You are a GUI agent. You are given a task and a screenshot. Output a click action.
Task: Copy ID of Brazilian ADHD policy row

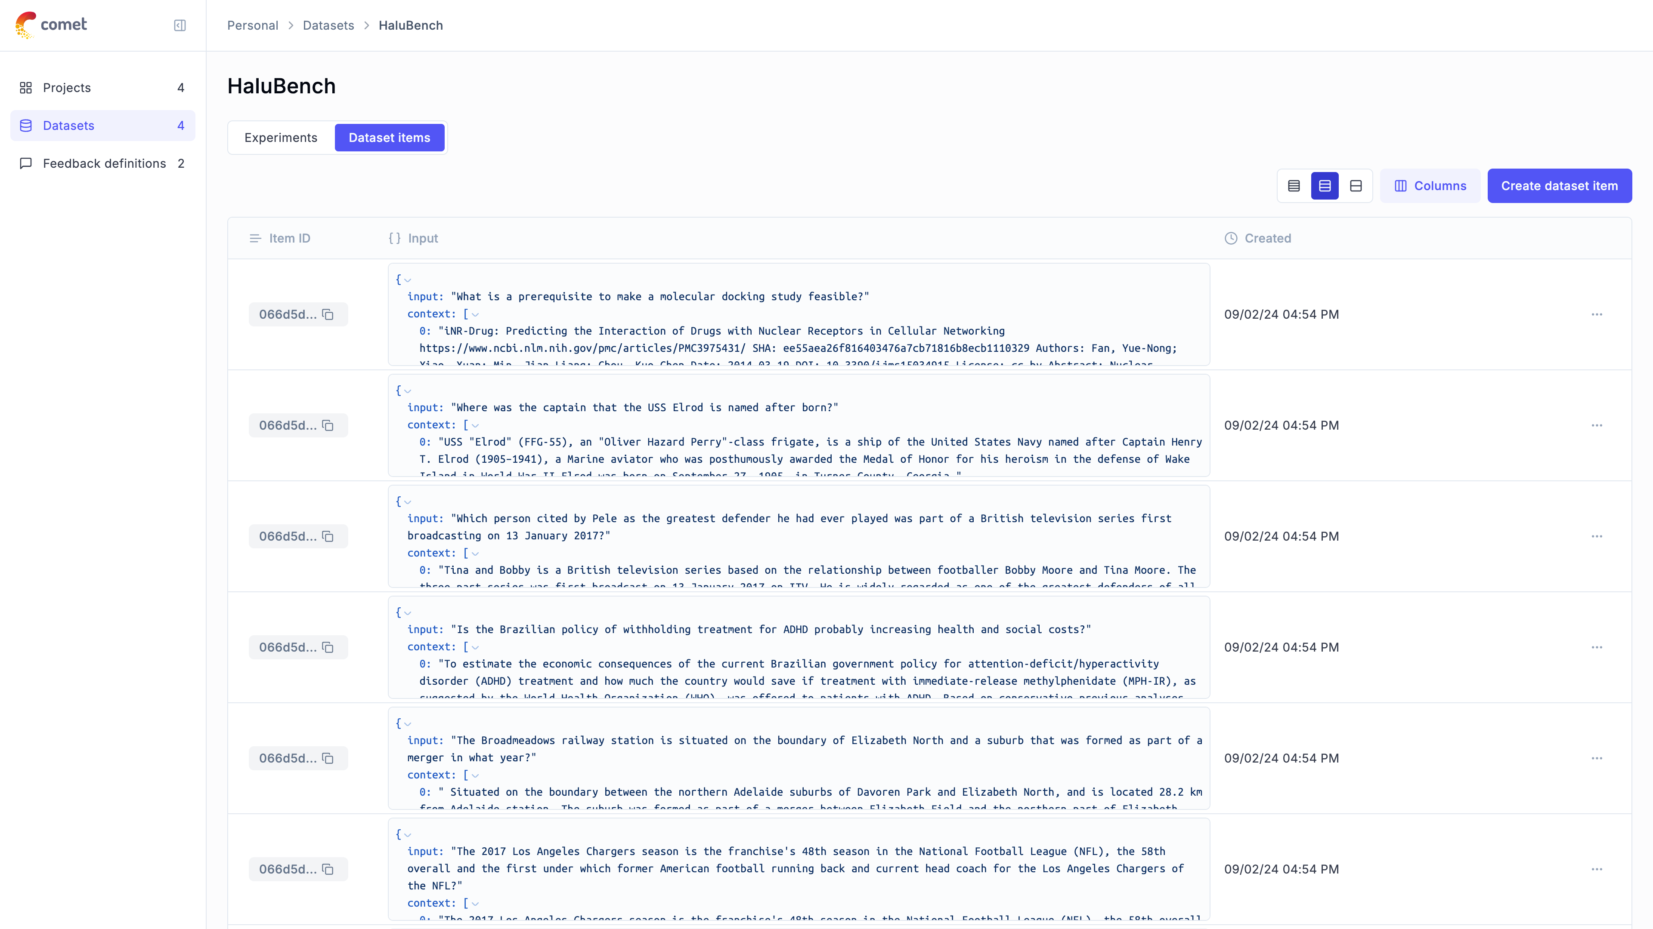328,648
